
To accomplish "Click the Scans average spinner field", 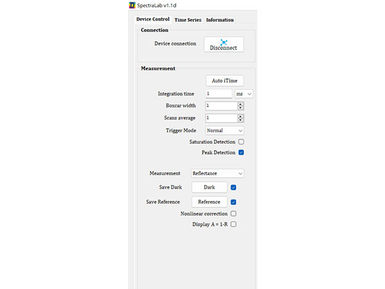I will pyautogui.click(x=220, y=118).
